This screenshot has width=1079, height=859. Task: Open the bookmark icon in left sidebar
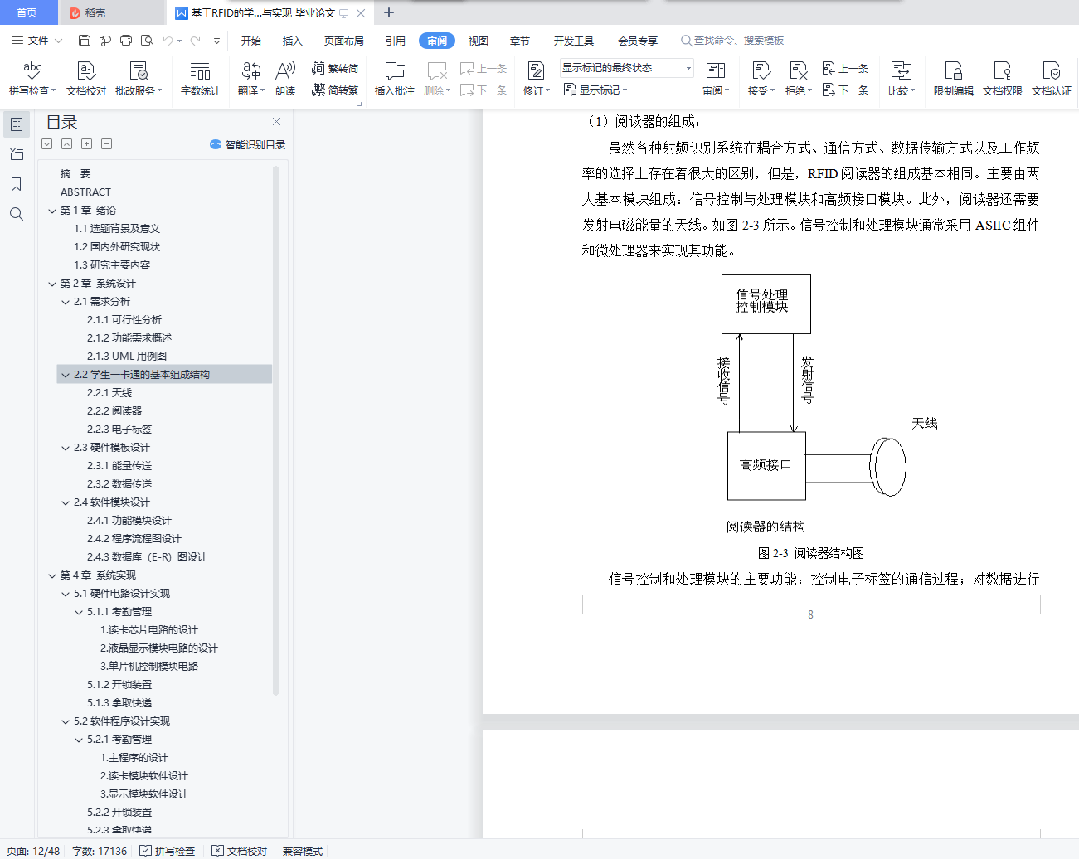pos(16,184)
